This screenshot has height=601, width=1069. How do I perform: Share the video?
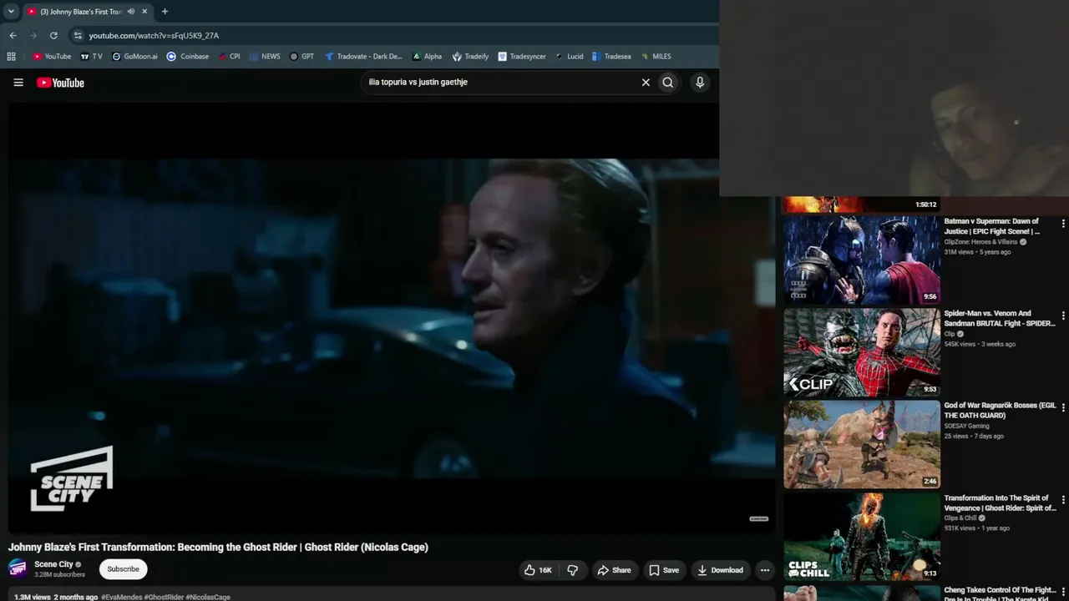point(614,570)
